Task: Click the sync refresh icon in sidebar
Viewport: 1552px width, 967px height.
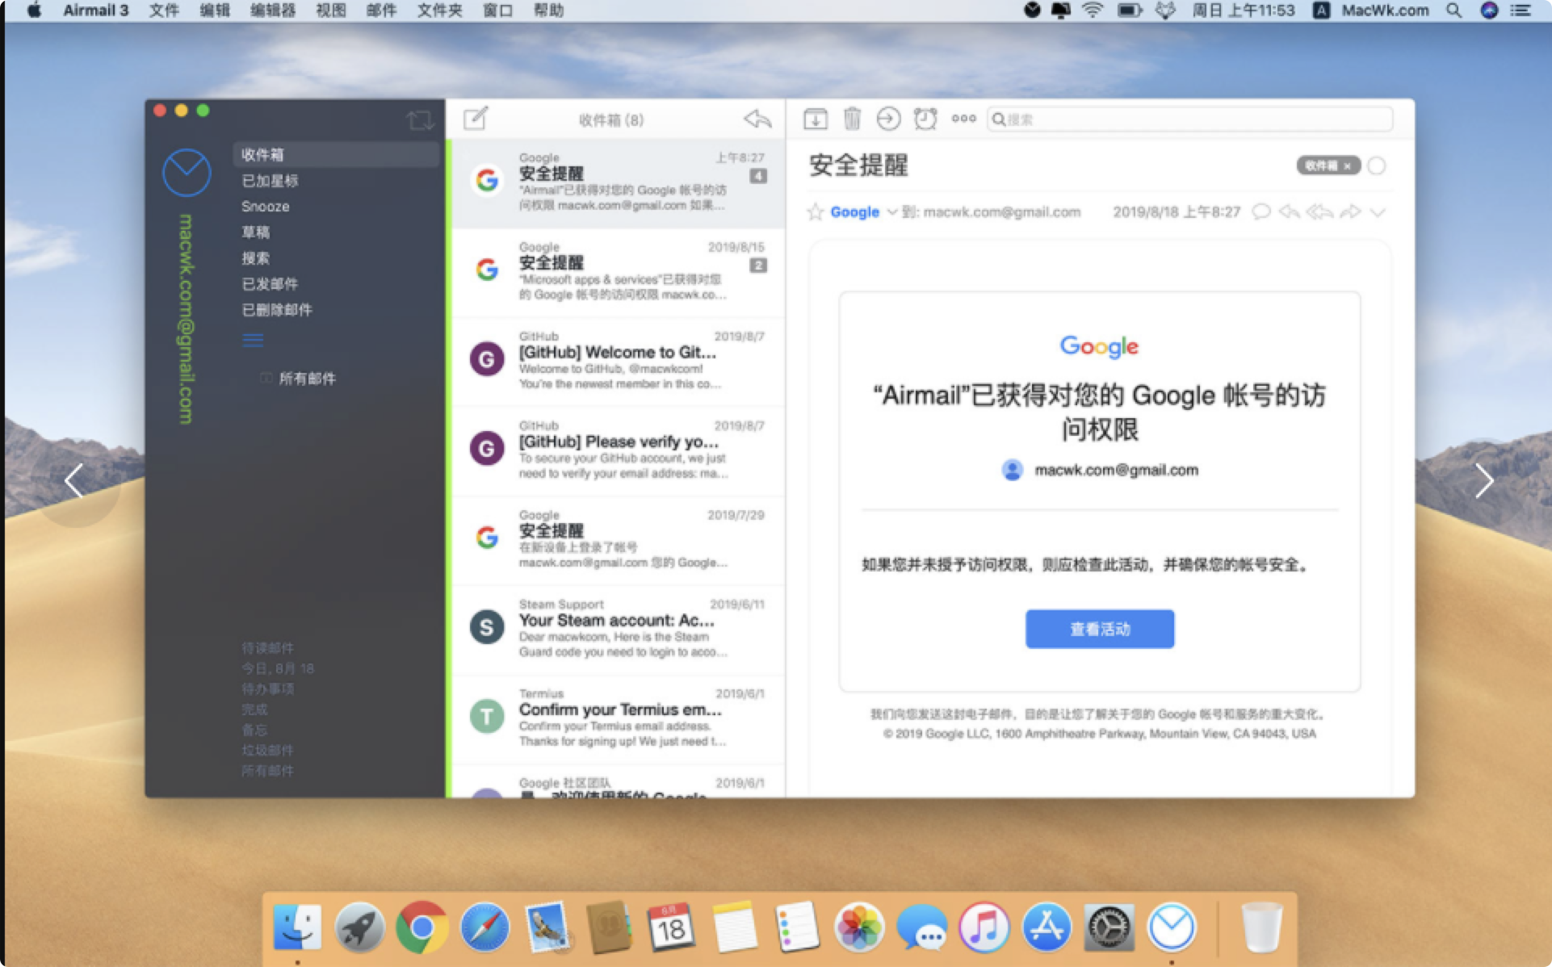Action: tap(420, 120)
